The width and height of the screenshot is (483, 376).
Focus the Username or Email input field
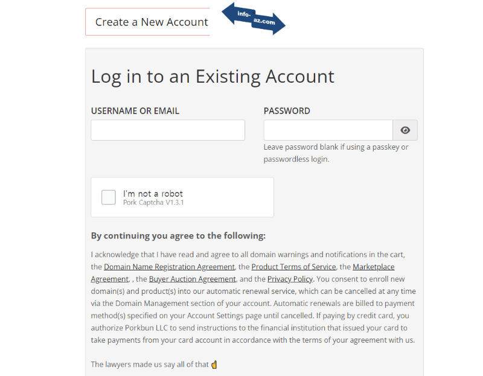[x=168, y=130]
